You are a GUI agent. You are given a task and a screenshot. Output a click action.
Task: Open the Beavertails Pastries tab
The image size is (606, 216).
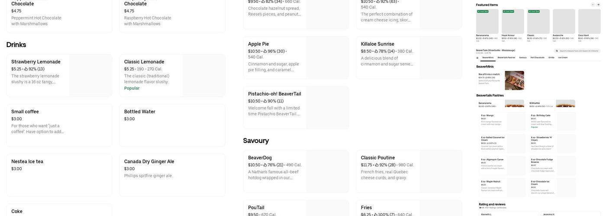pos(506,57)
